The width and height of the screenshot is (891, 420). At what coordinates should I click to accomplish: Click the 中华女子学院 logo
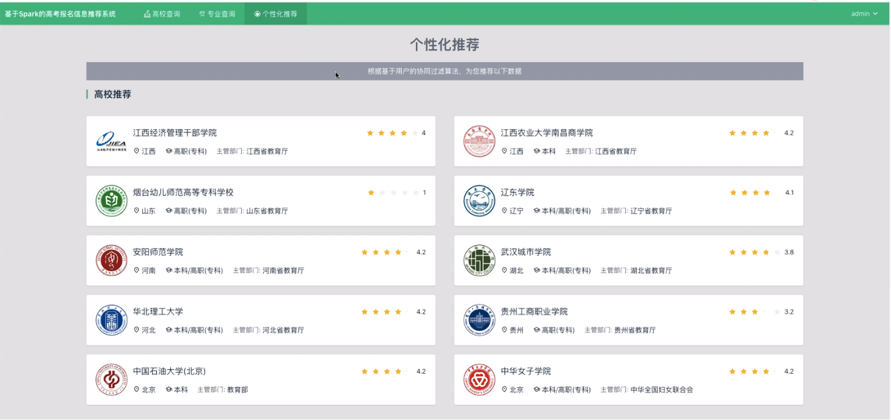[x=479, y=380]
